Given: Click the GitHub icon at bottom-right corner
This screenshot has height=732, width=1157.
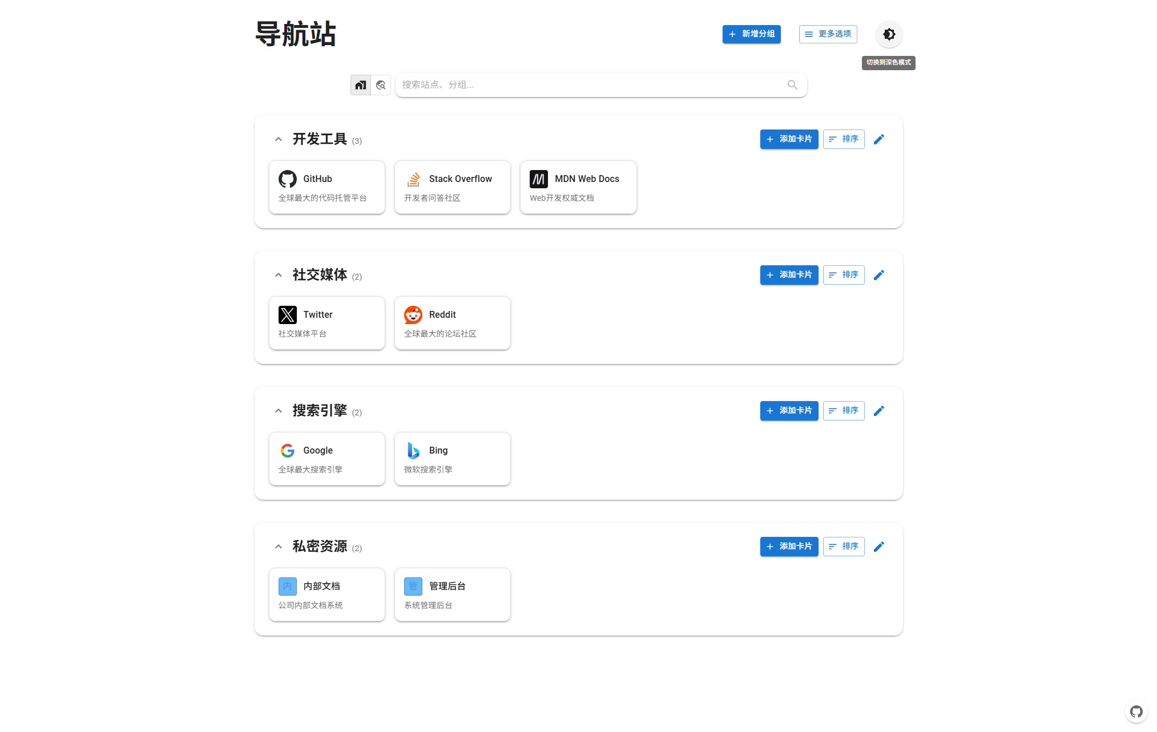Looking at the screenshot, I should (1136, 711).
